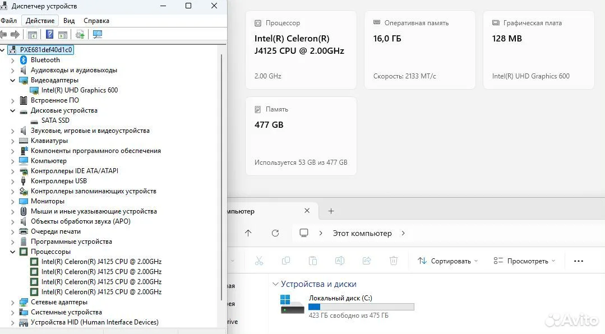Open the Локальный диск (C:) drive icon
Image resolution: width=605 pixels, height=334 pixels.
[292, 304]
